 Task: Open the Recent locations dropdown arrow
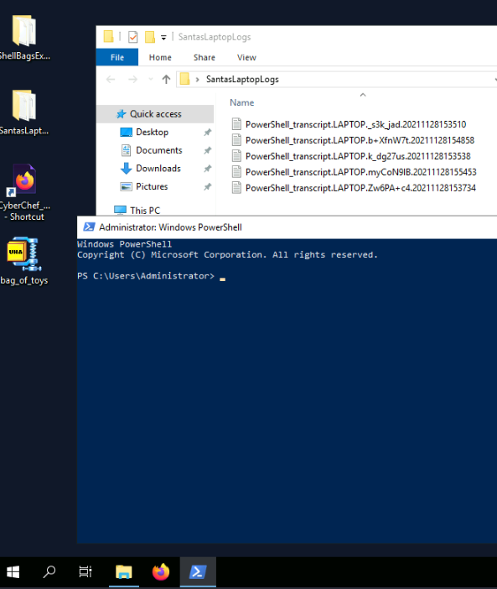pyautogui.click(x=151, y=79)
